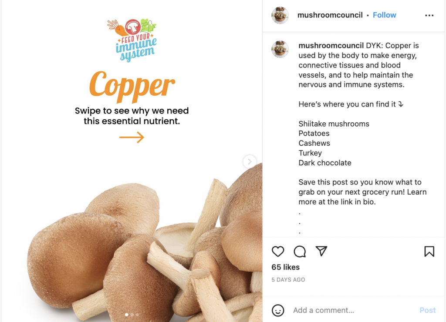Image resolution: width=446 pixels, height=322 pixels.
Task: Open the three-dot more options menu
Action: (429, 15)
